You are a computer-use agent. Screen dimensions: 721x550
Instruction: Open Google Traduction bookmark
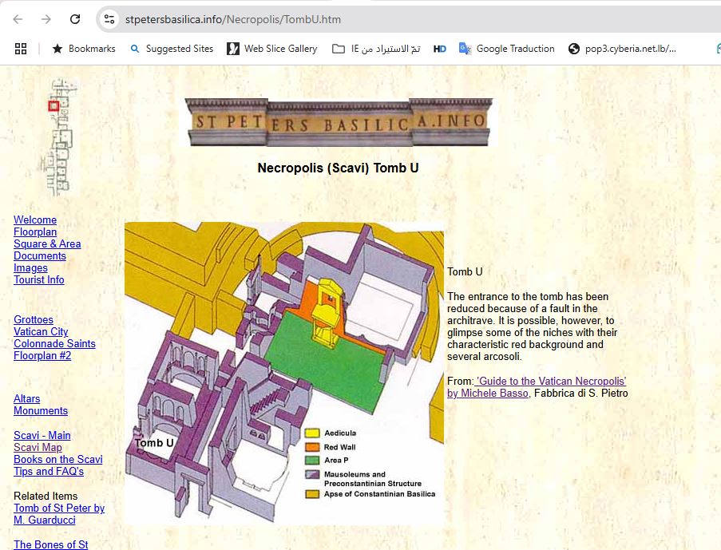pos(507,49)
